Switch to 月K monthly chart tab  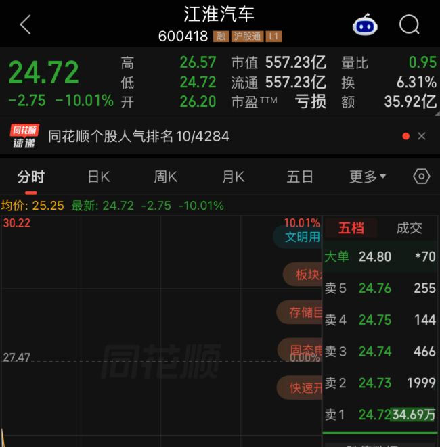(x=233, y=177)
